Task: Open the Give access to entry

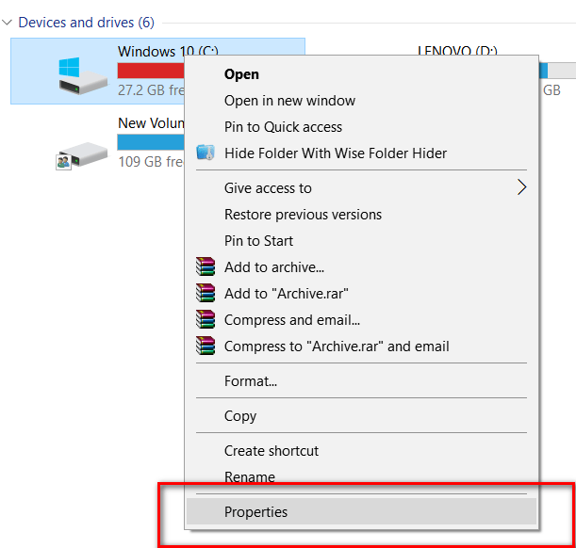Action: click(x=361, y=188)
